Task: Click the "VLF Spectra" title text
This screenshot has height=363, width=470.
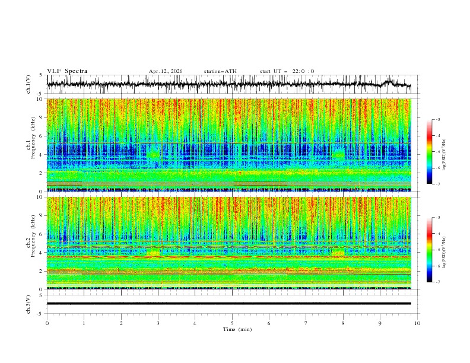Action: (67, 71)
